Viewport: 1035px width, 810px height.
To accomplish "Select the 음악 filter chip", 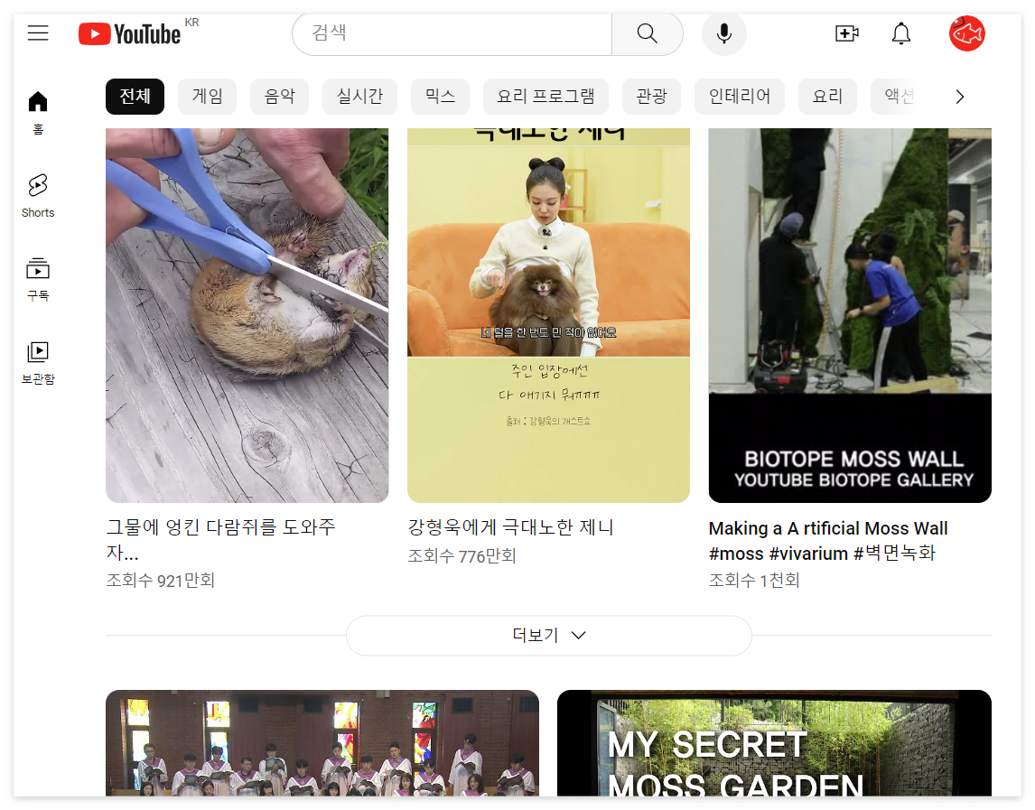I will click(x=279, y=97).
